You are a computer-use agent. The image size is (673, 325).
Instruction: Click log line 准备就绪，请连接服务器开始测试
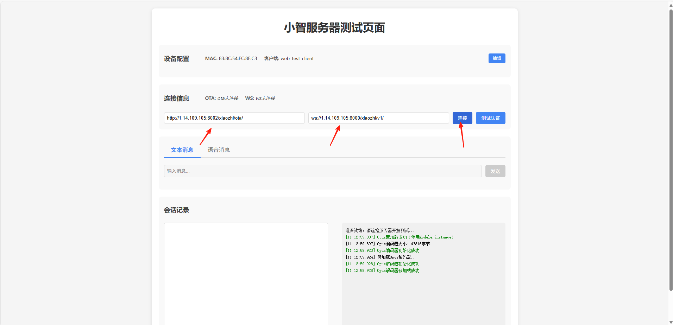pyautogui.click(x=380, y=230)
